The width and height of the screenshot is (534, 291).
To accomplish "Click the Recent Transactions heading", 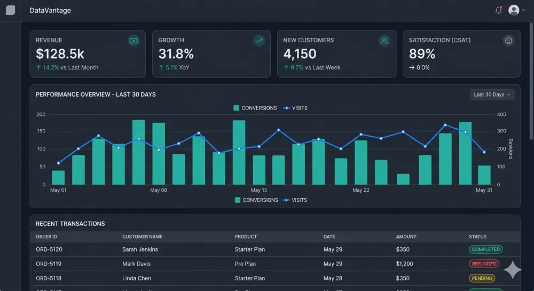I will [70, 224].
